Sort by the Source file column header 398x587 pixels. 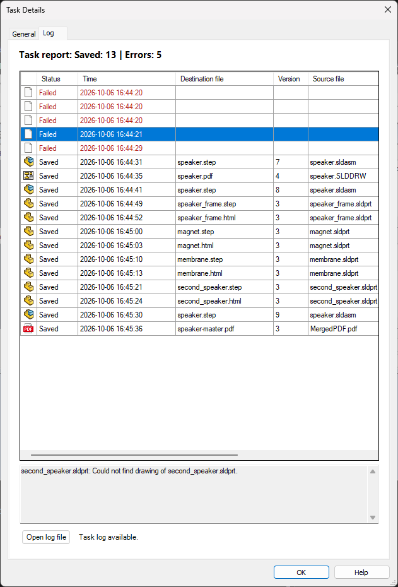coord(343,79)
